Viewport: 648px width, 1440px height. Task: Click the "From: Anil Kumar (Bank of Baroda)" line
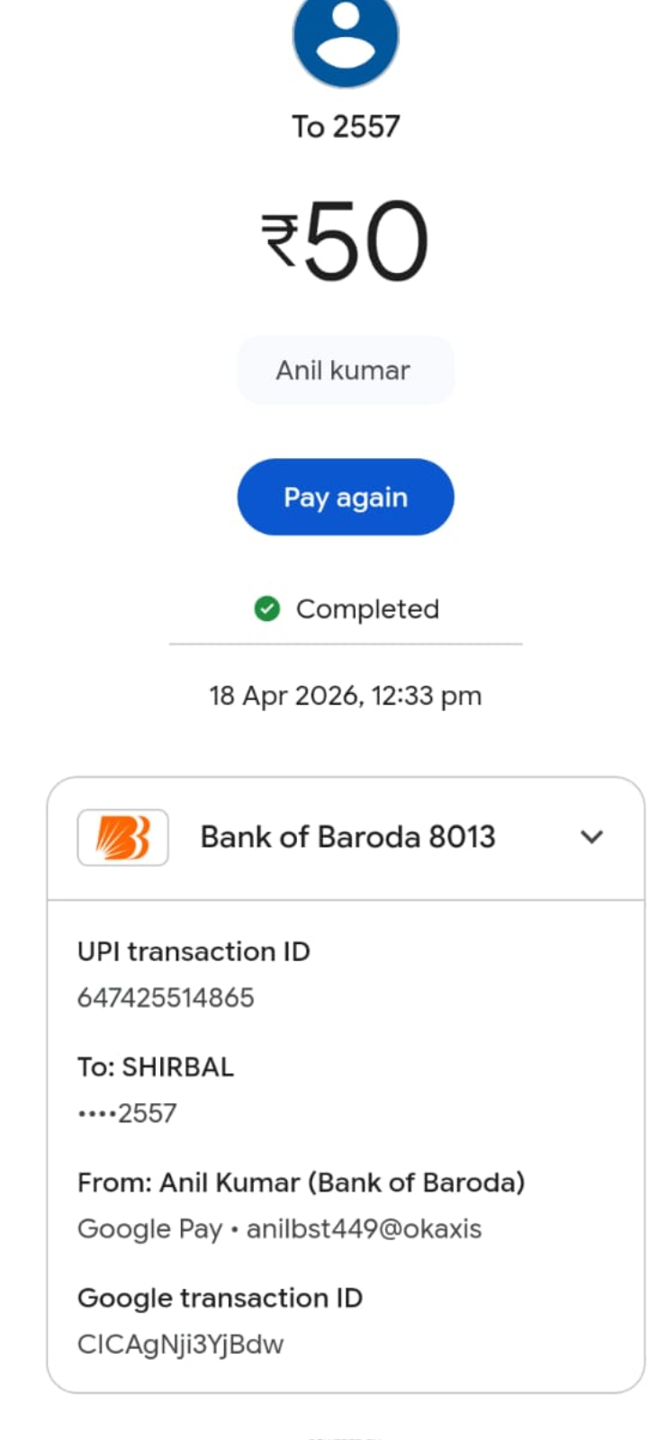pyautogui.click(x=301, y=1182)
